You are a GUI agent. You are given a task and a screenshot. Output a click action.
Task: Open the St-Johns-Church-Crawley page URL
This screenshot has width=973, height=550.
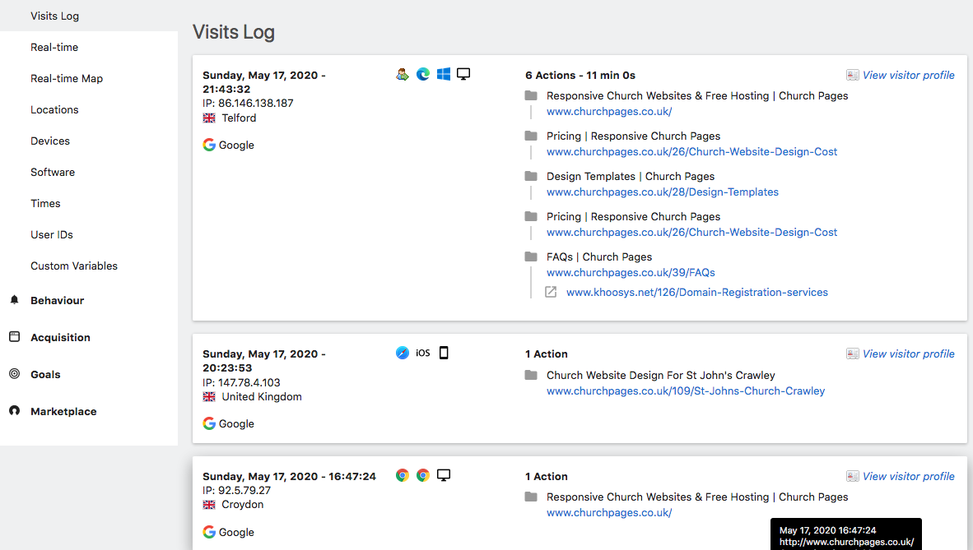coord(686,391)
